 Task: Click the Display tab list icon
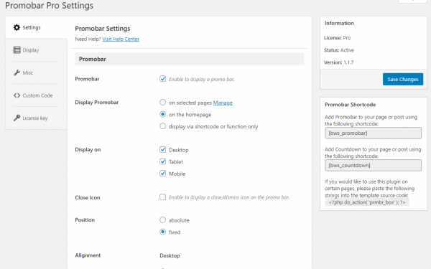click(17, 50)
